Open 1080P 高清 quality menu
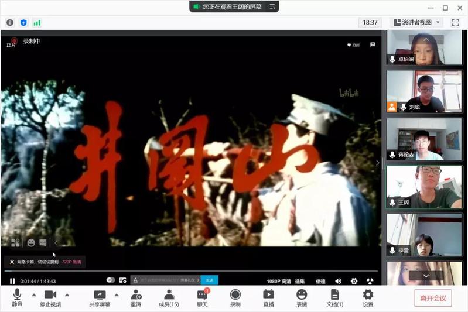This screenshot has width=468, height=312. (279, 281)
